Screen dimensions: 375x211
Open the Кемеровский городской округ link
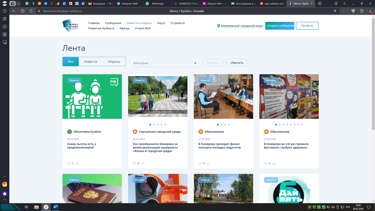[242, 26]
